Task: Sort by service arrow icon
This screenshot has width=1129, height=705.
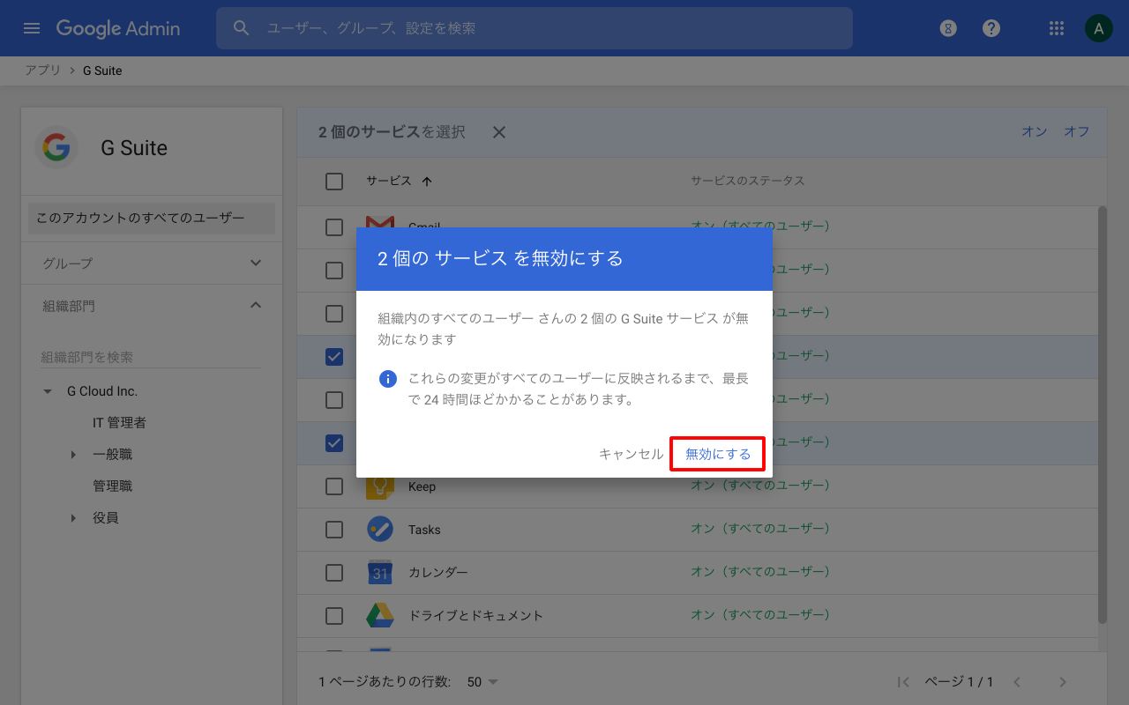Action: 427,181
